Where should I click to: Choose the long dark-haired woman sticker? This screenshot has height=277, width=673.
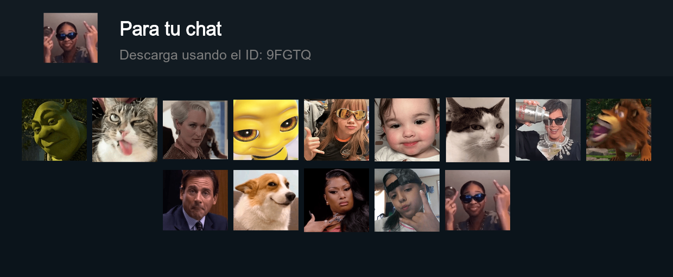336,200
